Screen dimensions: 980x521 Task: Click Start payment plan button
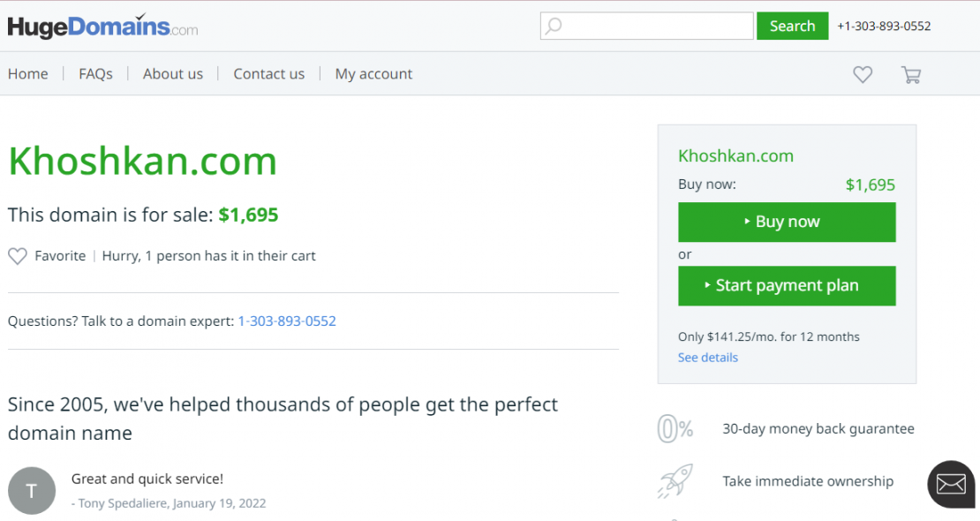(x=787, y=286)
